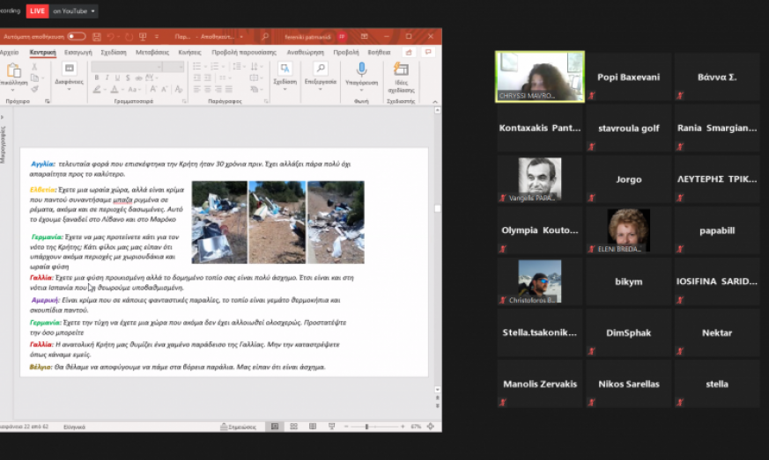
Task: Switch to the Σχεδίαση tab
Action: 114,53
